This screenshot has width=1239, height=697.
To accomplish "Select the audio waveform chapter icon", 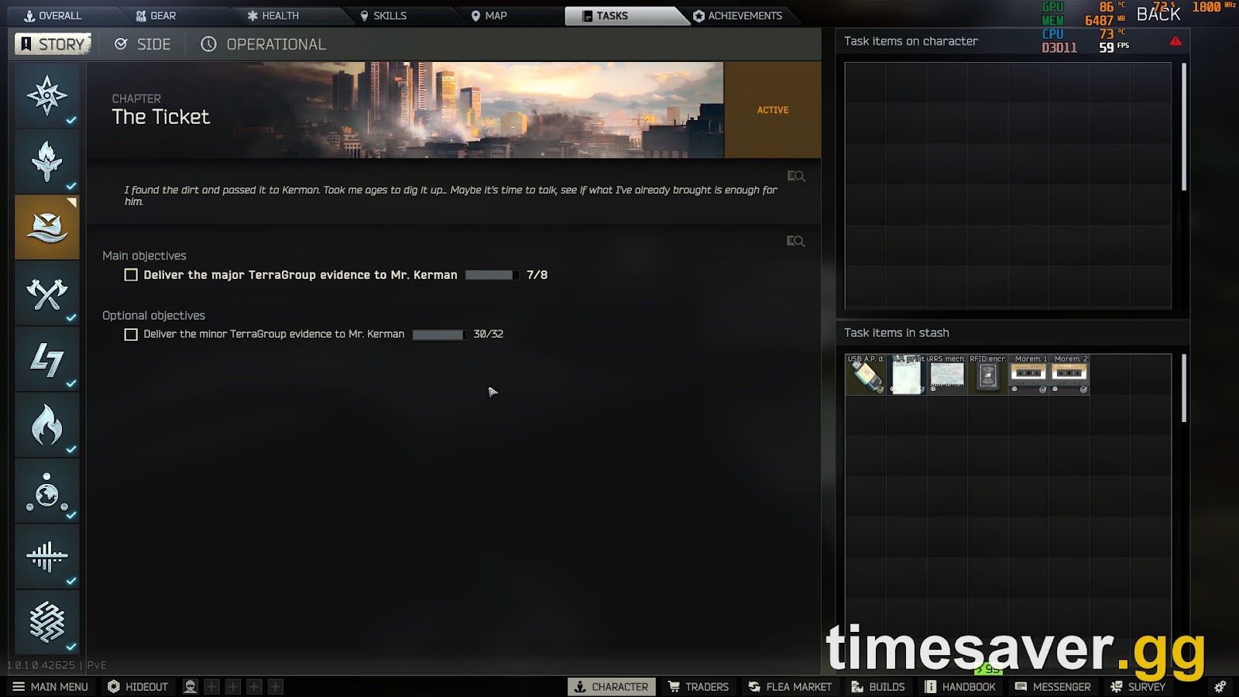I will coord(47,557).
